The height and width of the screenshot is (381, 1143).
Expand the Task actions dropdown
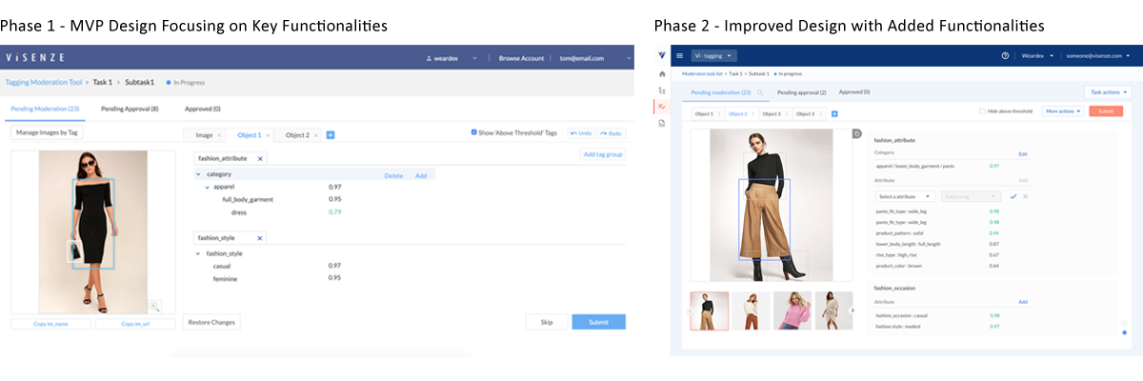(x=1108, y=92)
